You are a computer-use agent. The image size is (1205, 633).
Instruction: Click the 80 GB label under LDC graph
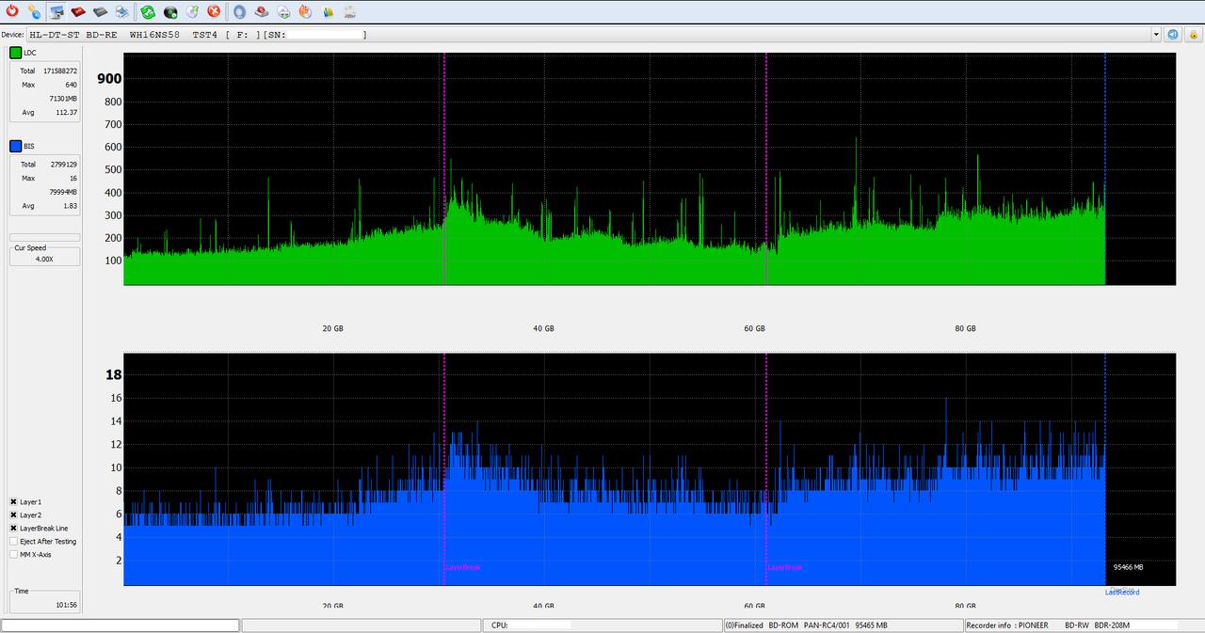coord(965,328)
